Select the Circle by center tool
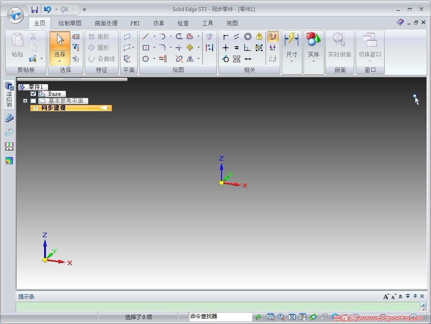Image resolution: width=431 pixels, height=324 pixels. pos(146,58)
